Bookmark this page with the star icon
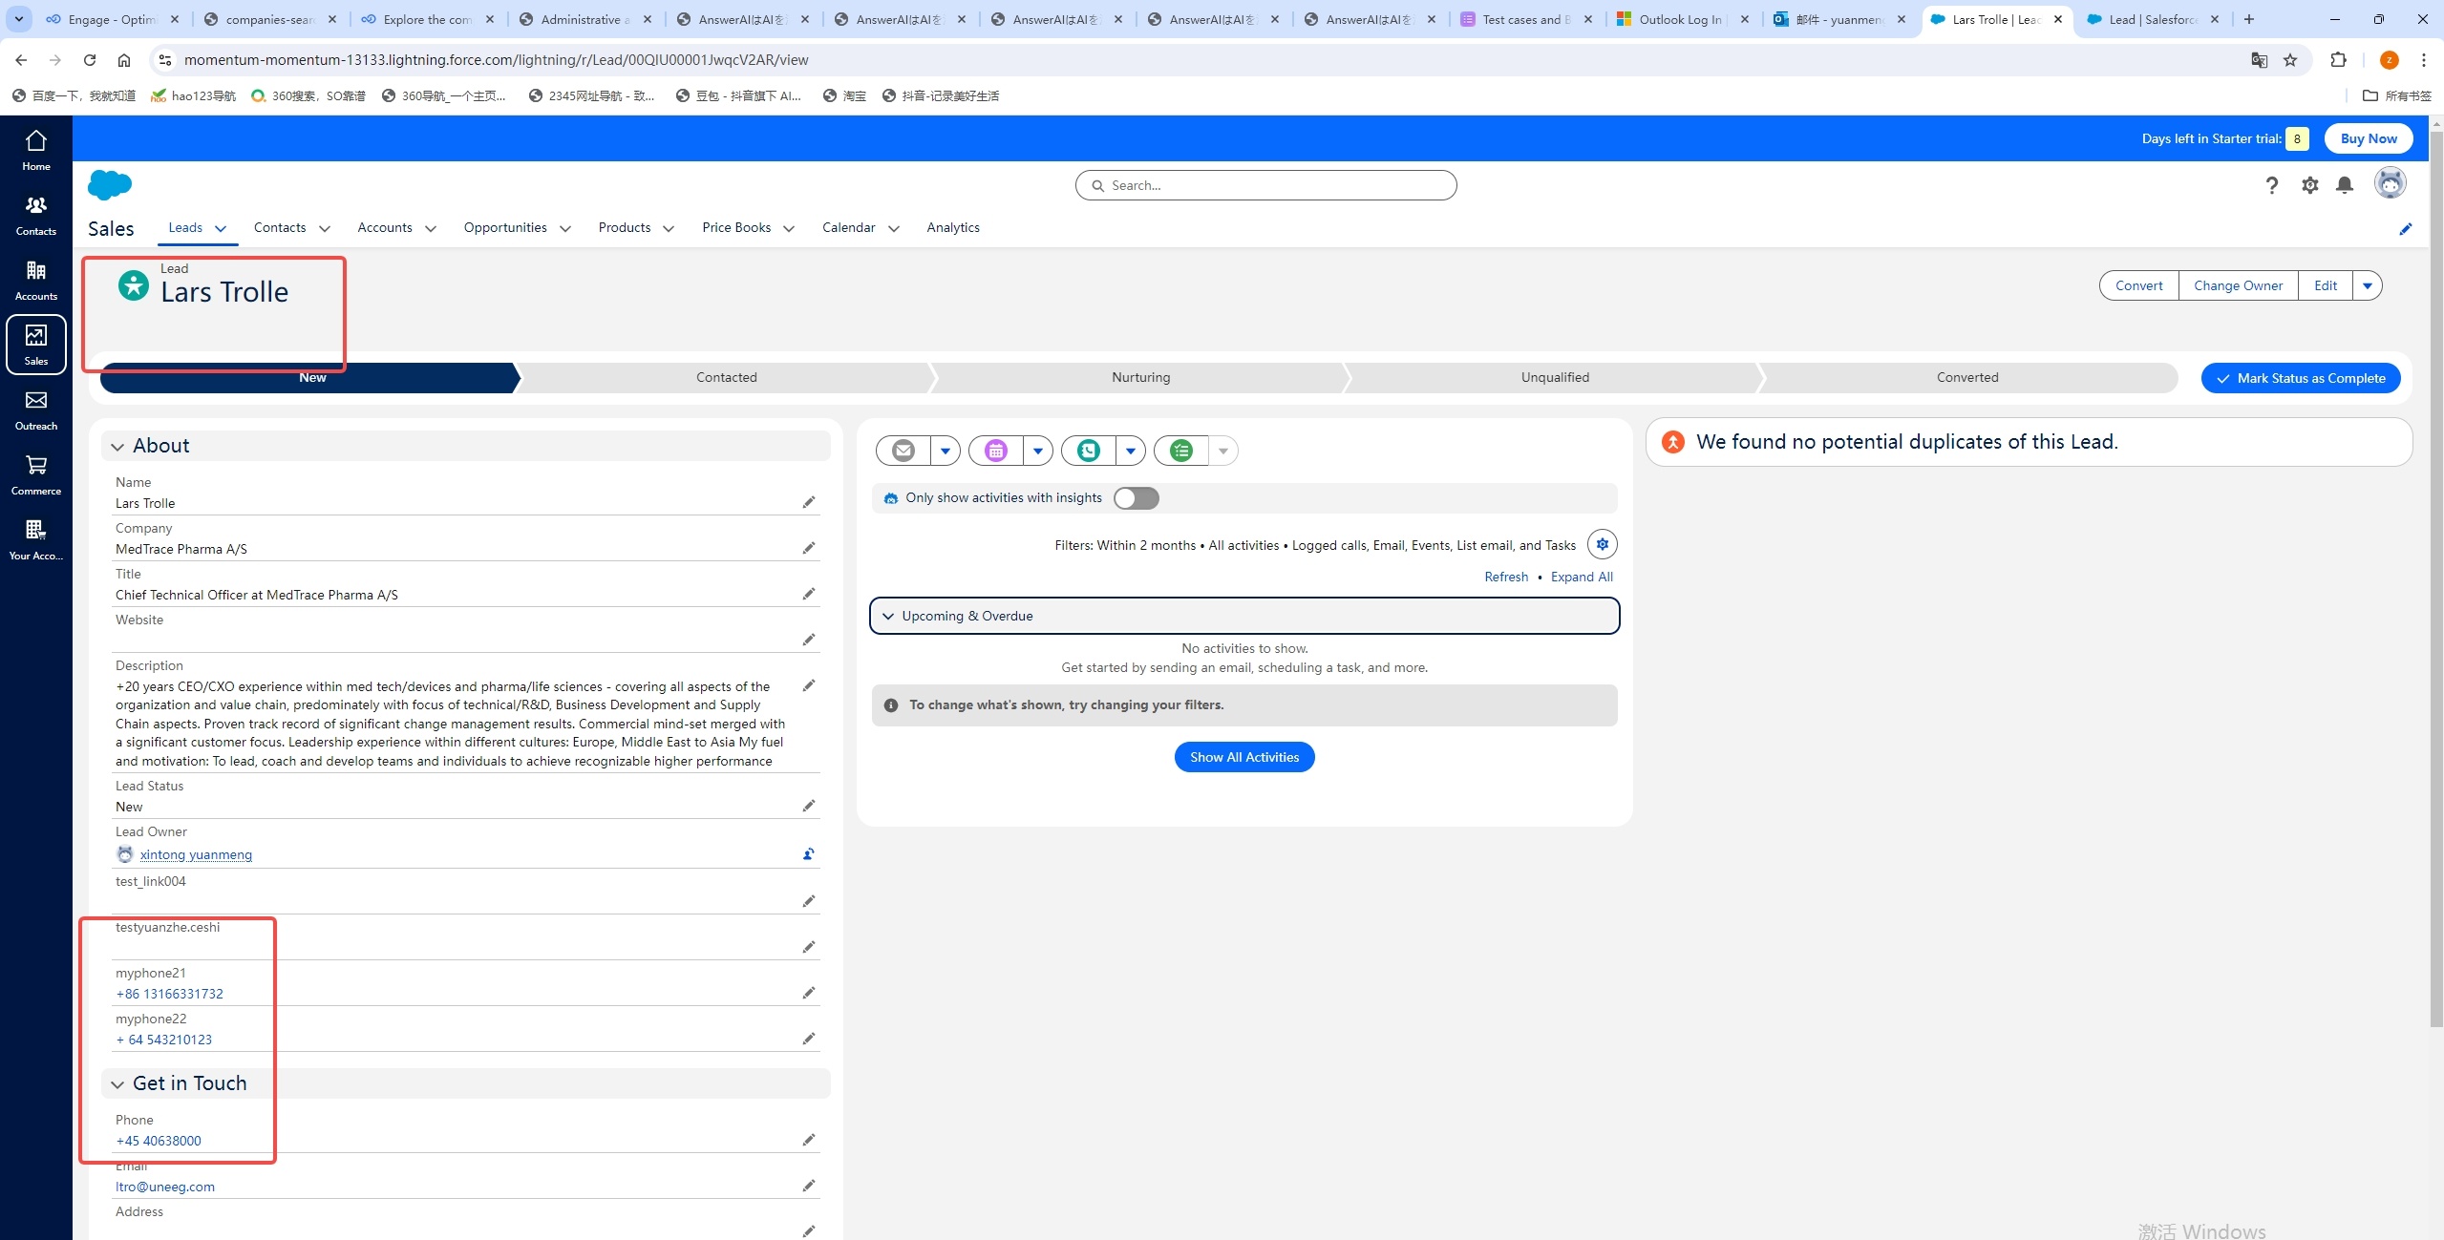 2290,60
